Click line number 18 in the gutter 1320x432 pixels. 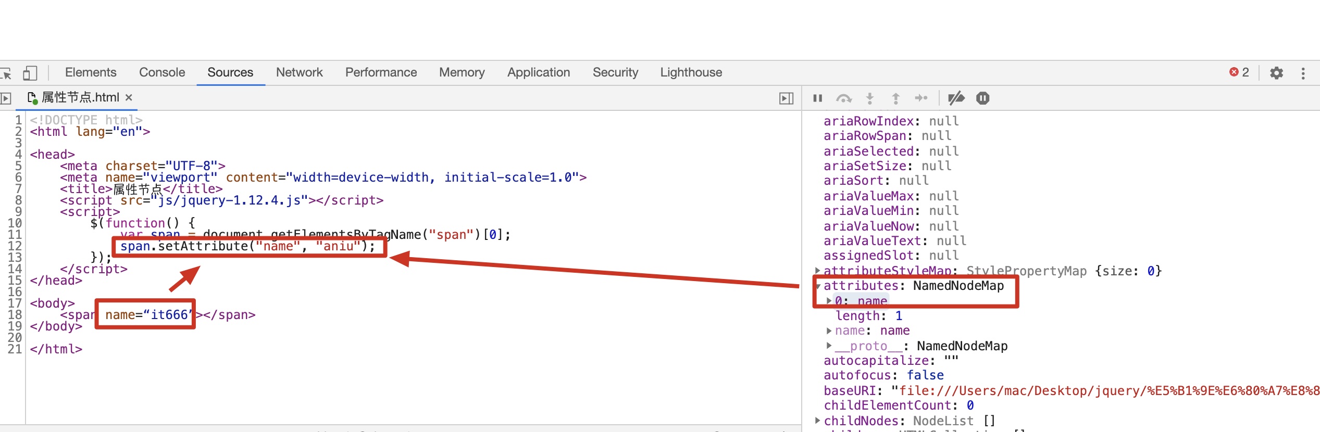pyautogui.click(x=15, y=315)
